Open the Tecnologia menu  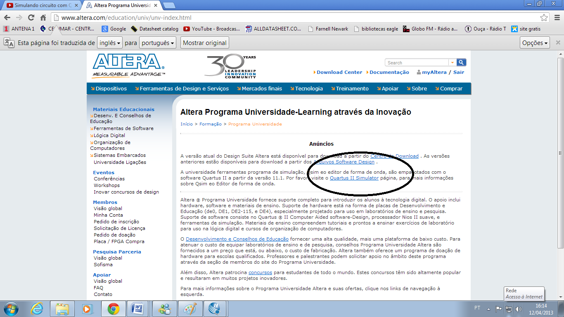(306, 88)
